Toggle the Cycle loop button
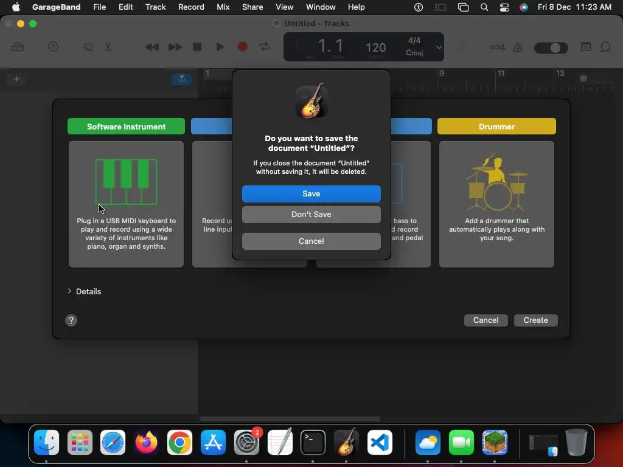This screenshot has width=623, height=467. point(265,47)
